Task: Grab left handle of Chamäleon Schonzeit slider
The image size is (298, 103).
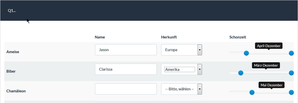Action: [252, 92]
